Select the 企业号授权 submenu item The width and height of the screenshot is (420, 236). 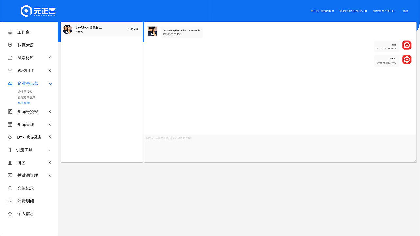(x=25, y=92)
